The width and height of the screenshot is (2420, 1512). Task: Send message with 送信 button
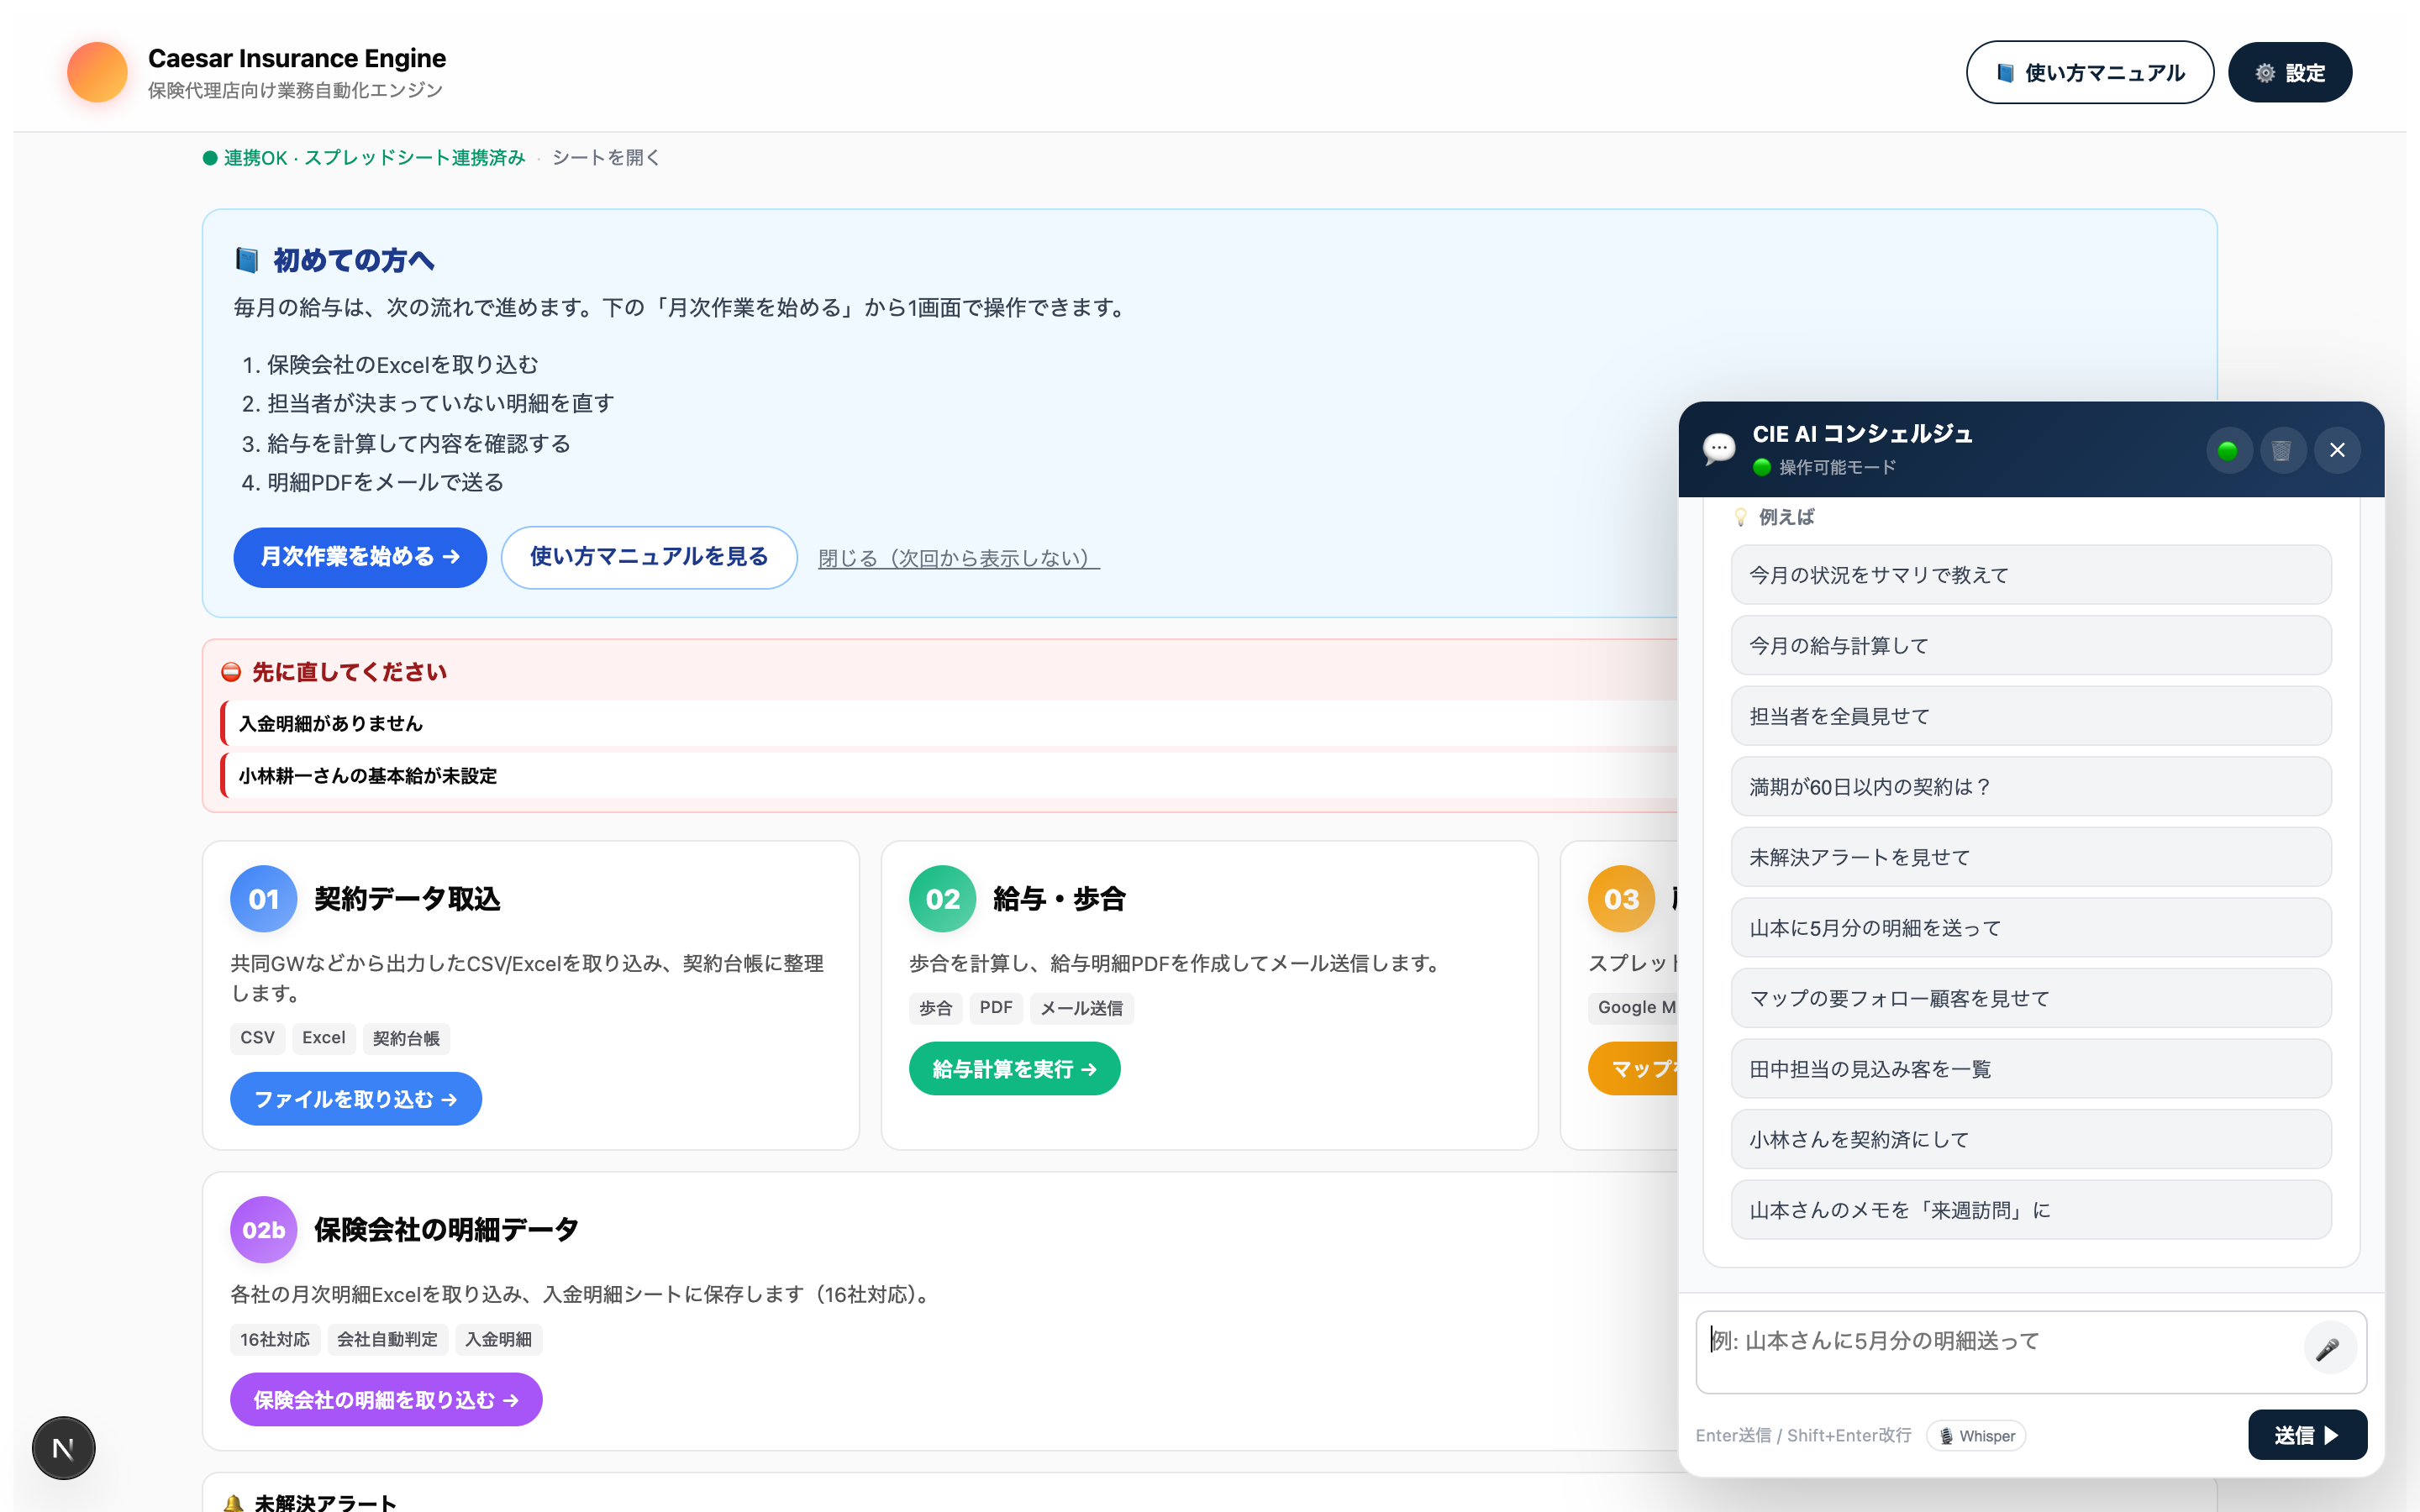point(2307,1435)
